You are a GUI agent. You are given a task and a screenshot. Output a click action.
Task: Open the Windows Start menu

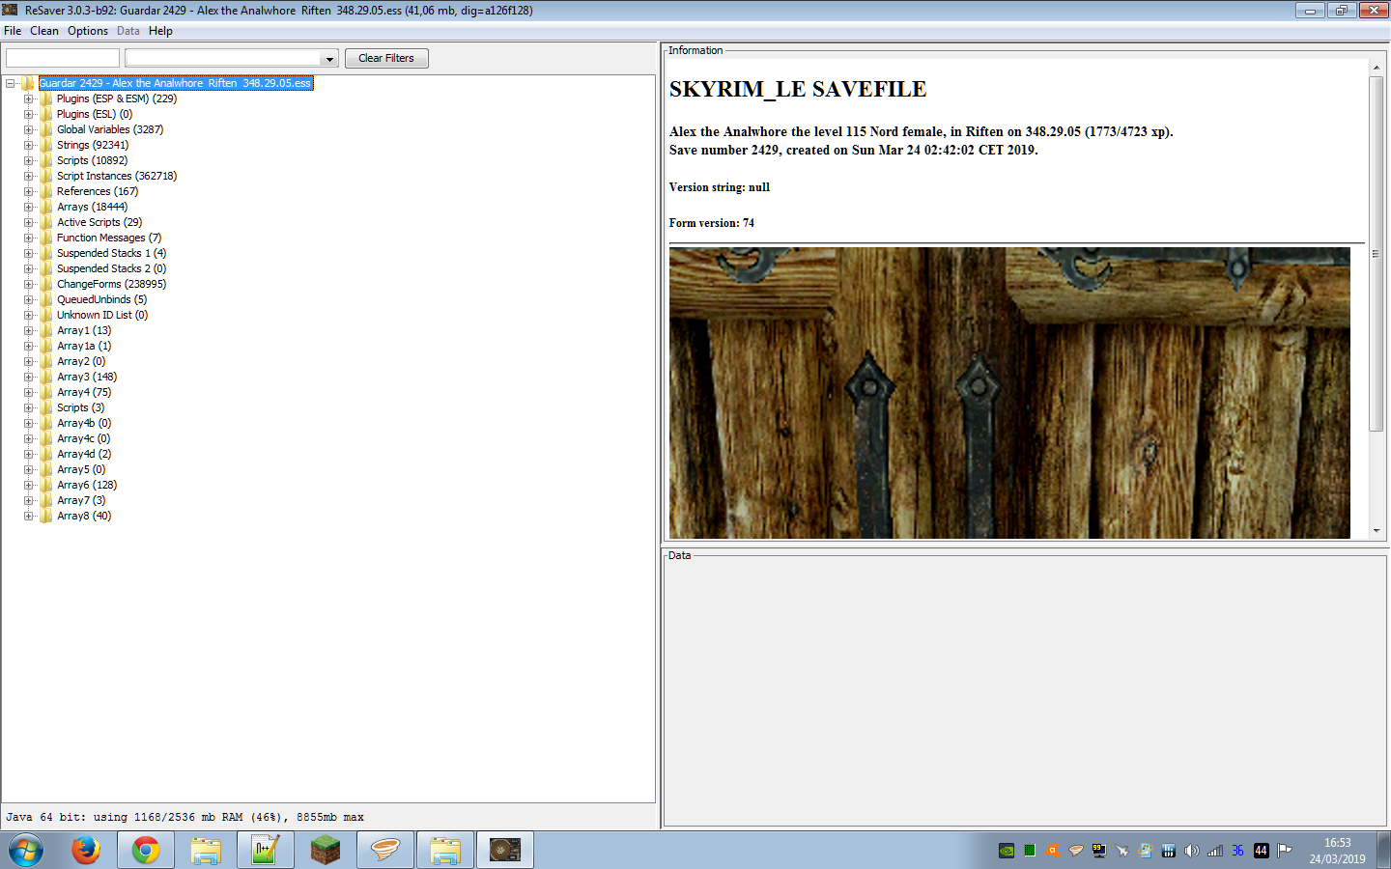point(26,851)
